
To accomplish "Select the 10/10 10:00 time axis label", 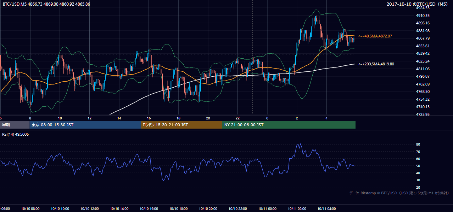I will coord(60,209).
